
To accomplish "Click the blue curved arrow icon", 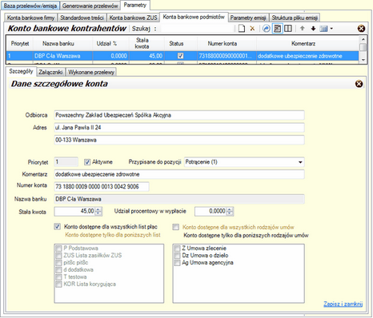I will click(266, 29).
